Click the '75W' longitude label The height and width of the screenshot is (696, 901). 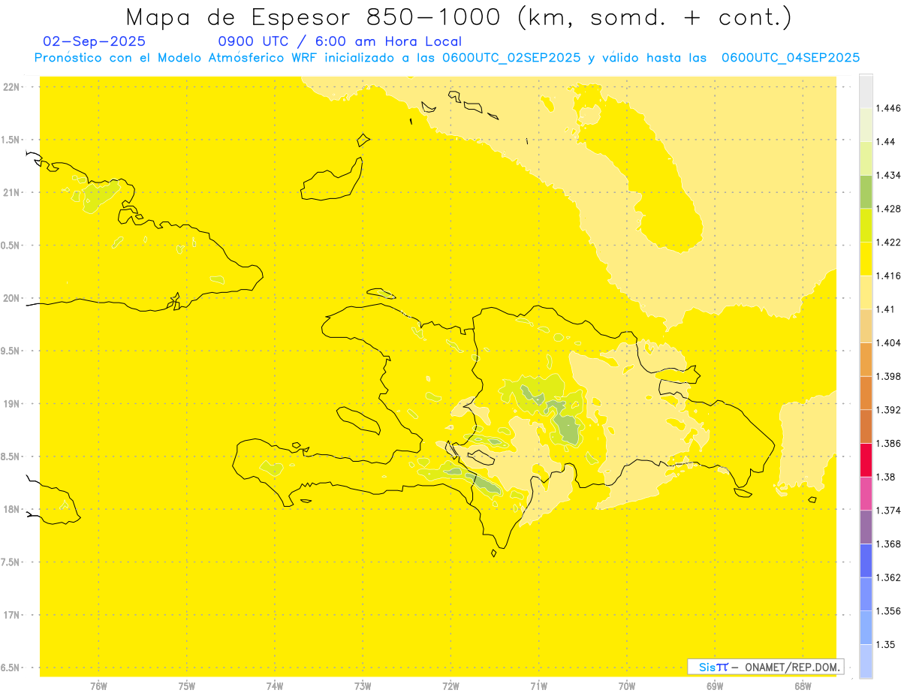tap(187, 685)
